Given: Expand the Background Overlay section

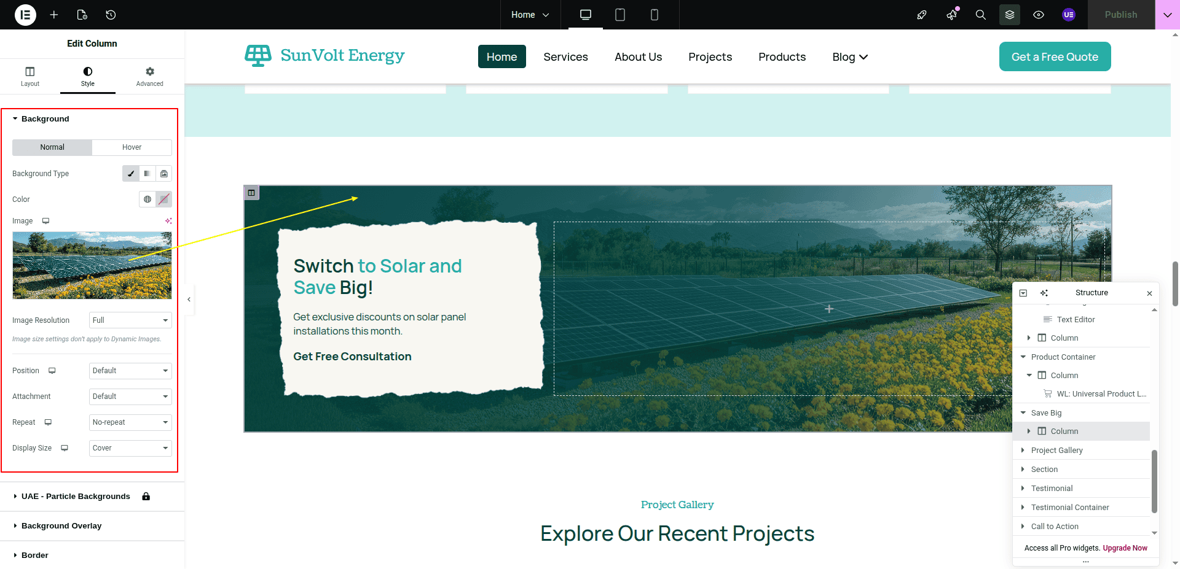Looking at the screenshot, I should [x=61, y=526].
